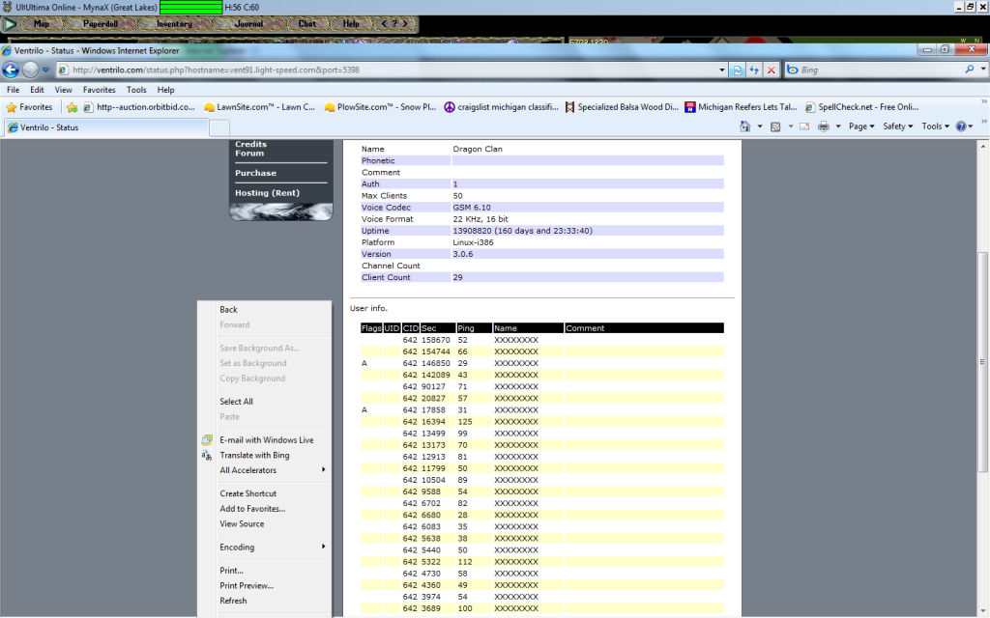
Task: Open the LawnSite.com favorites link
Action: [x=259, y=107]
